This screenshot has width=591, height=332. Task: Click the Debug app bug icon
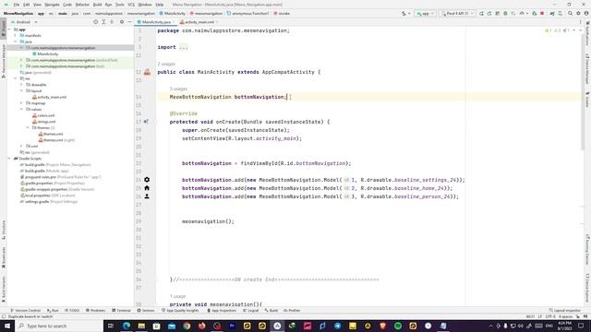[x=505, y=14]
